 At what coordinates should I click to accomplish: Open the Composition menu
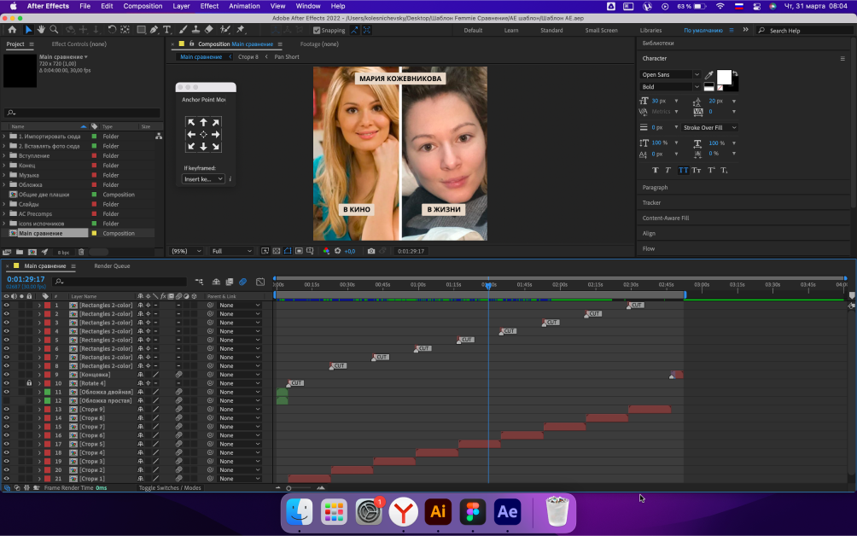[143, 6]
